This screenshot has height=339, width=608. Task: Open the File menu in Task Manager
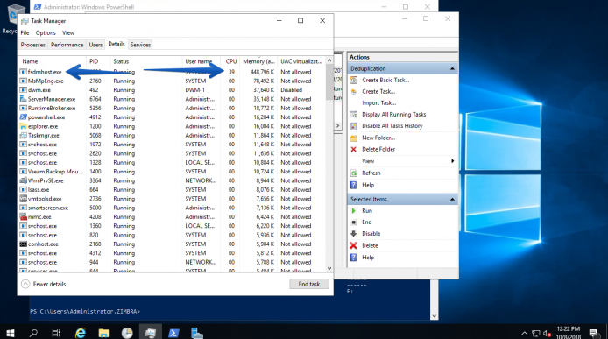25,33
